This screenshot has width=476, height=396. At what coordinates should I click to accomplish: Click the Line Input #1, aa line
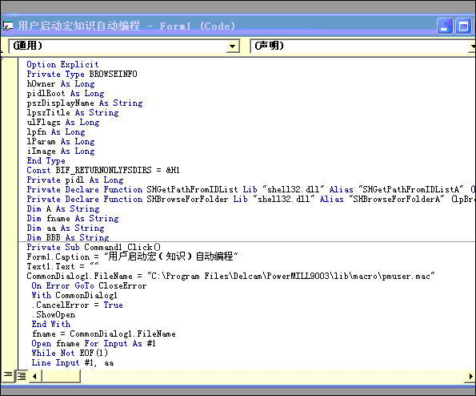tap(73, 363)
